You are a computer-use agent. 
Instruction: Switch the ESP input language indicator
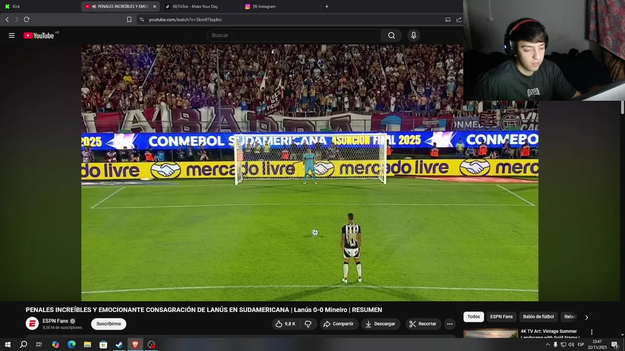581,345
